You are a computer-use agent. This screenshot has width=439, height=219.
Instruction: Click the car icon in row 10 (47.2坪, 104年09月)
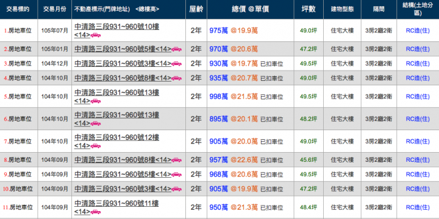176,189
